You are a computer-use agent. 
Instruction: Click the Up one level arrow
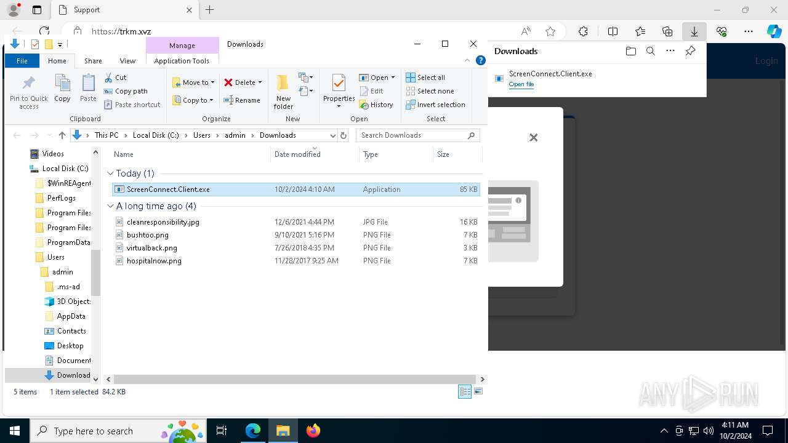pos(62,135)
